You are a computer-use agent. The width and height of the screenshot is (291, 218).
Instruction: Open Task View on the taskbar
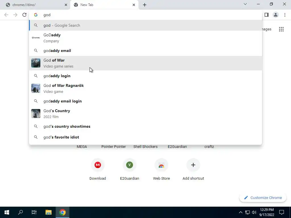pyautogui.click(x=34, y=212)
